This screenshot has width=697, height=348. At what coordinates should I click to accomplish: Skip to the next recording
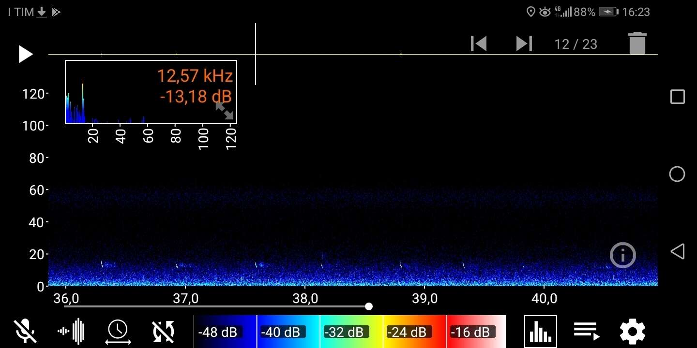coord(524,43)
